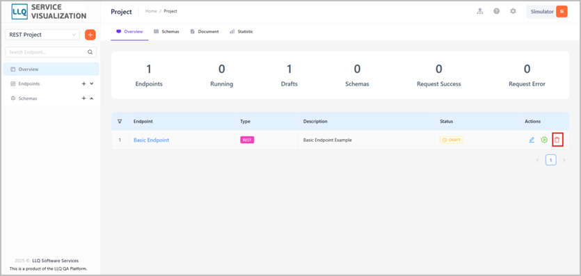This screenshot has height=276, width=581.
Task: Click the search magnifier icon
Action: pyautogui.click(x=90, y=52)
